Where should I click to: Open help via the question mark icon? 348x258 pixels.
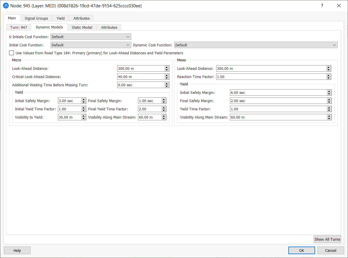[x=322, y=6]
